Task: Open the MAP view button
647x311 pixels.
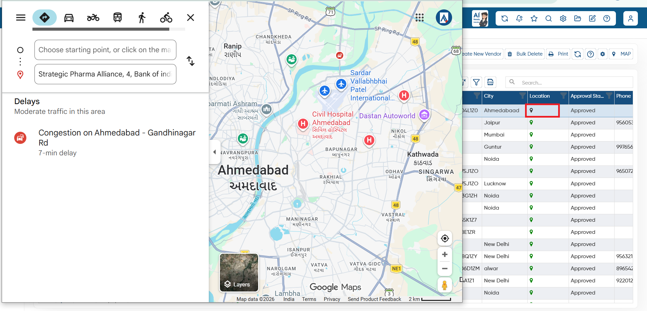Action: coord(621,54)
